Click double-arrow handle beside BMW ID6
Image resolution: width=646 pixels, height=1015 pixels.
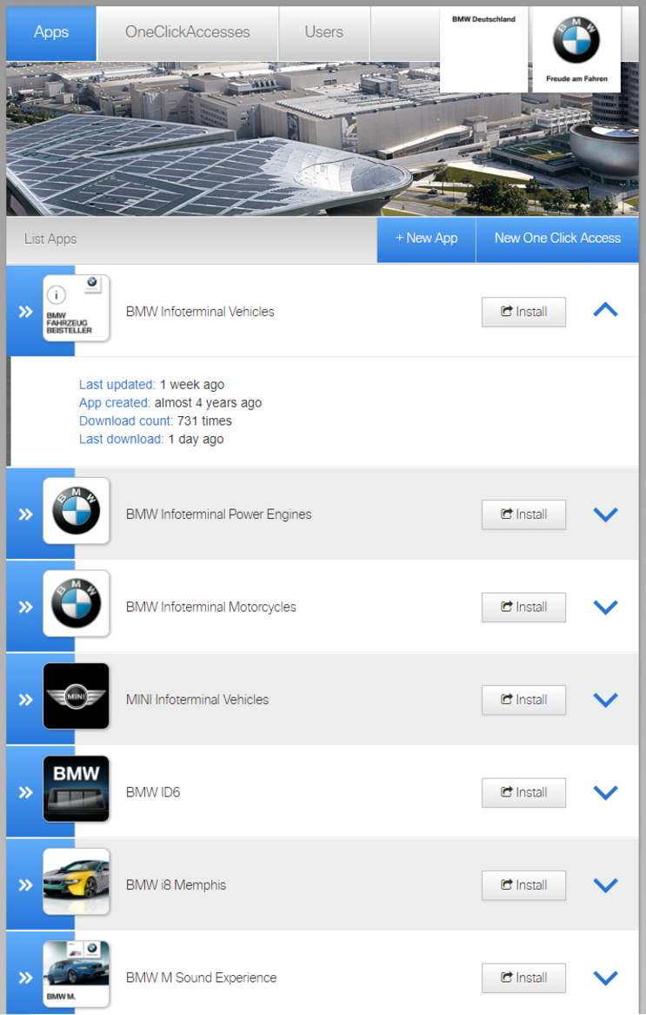[x=25, y=793]
